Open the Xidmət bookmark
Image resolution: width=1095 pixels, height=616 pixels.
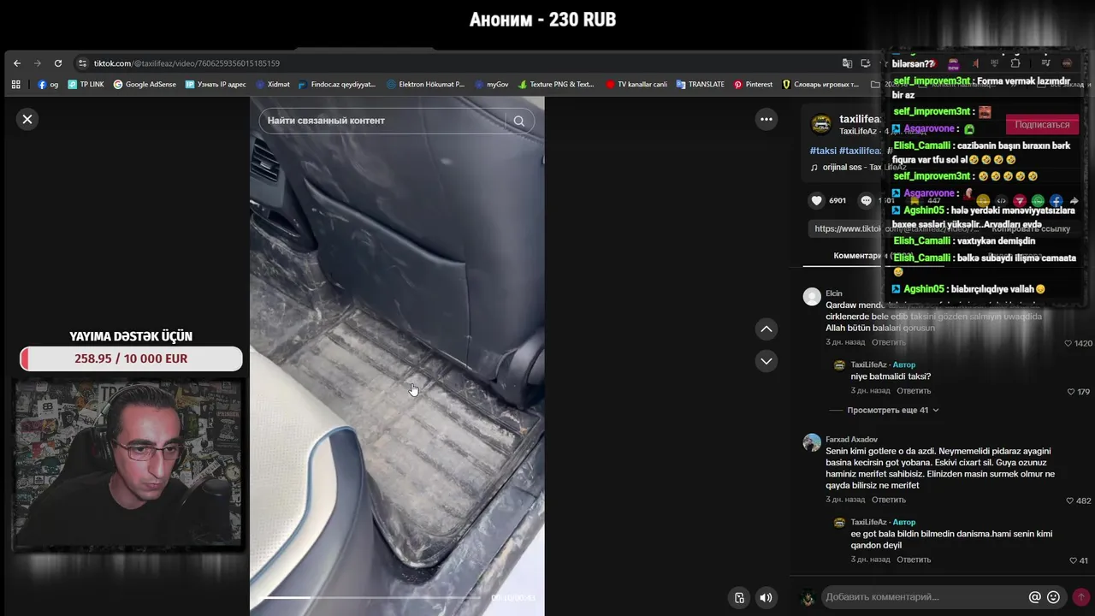[x=272, y=85]
